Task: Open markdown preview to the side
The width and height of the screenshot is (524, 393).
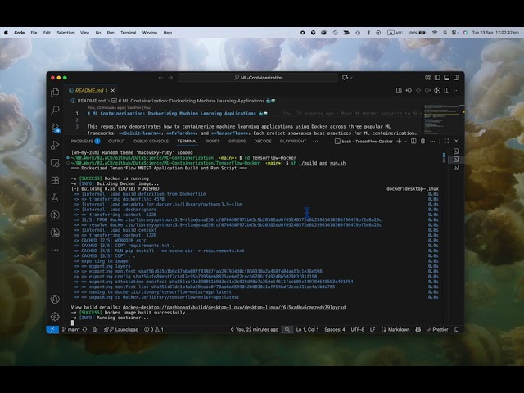Action: [399, 90]
